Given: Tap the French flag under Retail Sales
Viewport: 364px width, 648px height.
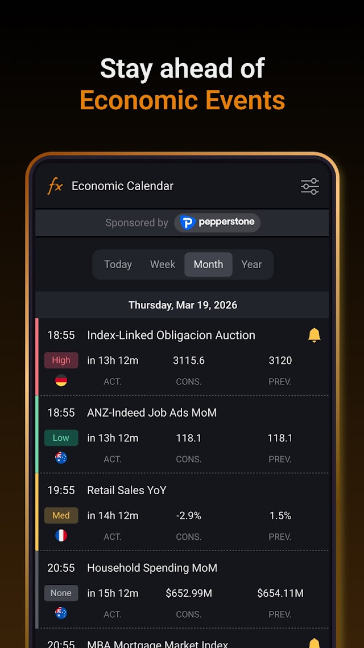Looking at the screenshot, I should click(61, 536).
